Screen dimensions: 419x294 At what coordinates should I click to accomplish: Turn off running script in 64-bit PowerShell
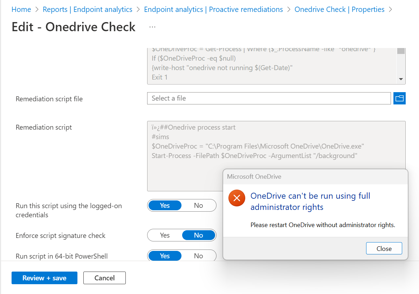[x=199, y=256]
